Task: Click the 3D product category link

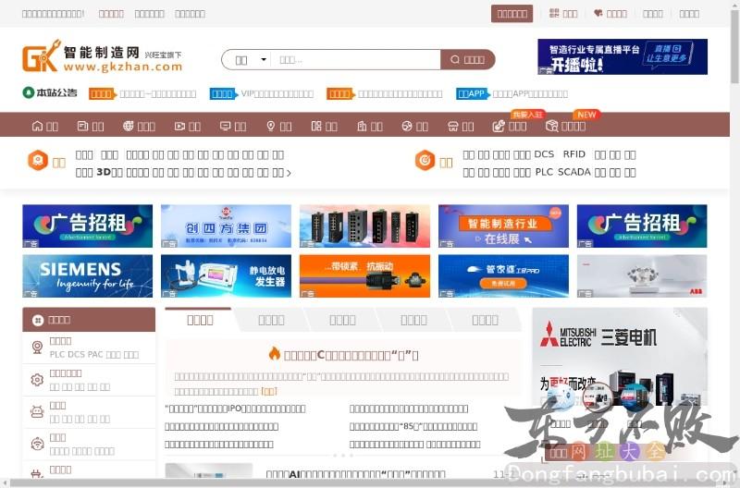Action: [109, 172]
